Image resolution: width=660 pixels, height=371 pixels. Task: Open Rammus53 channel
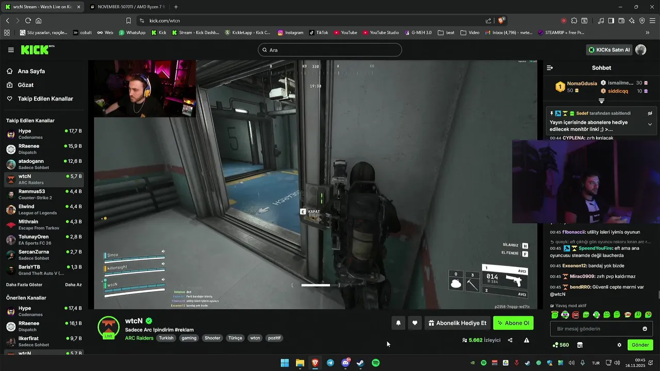44,194
